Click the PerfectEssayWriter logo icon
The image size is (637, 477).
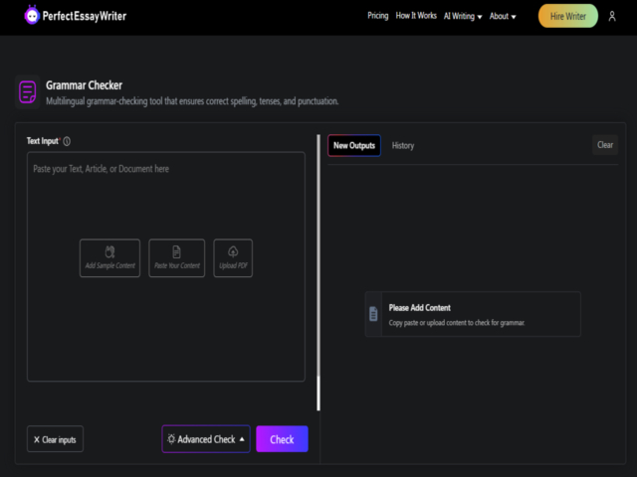click(32, 16)
